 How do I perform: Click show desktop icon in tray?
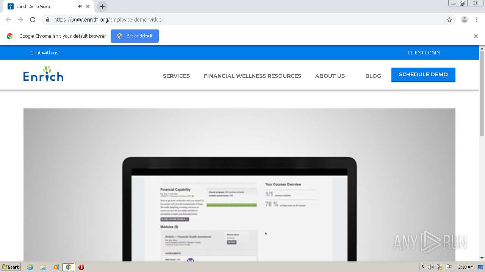pyautogui.click(x=481, y=267)
